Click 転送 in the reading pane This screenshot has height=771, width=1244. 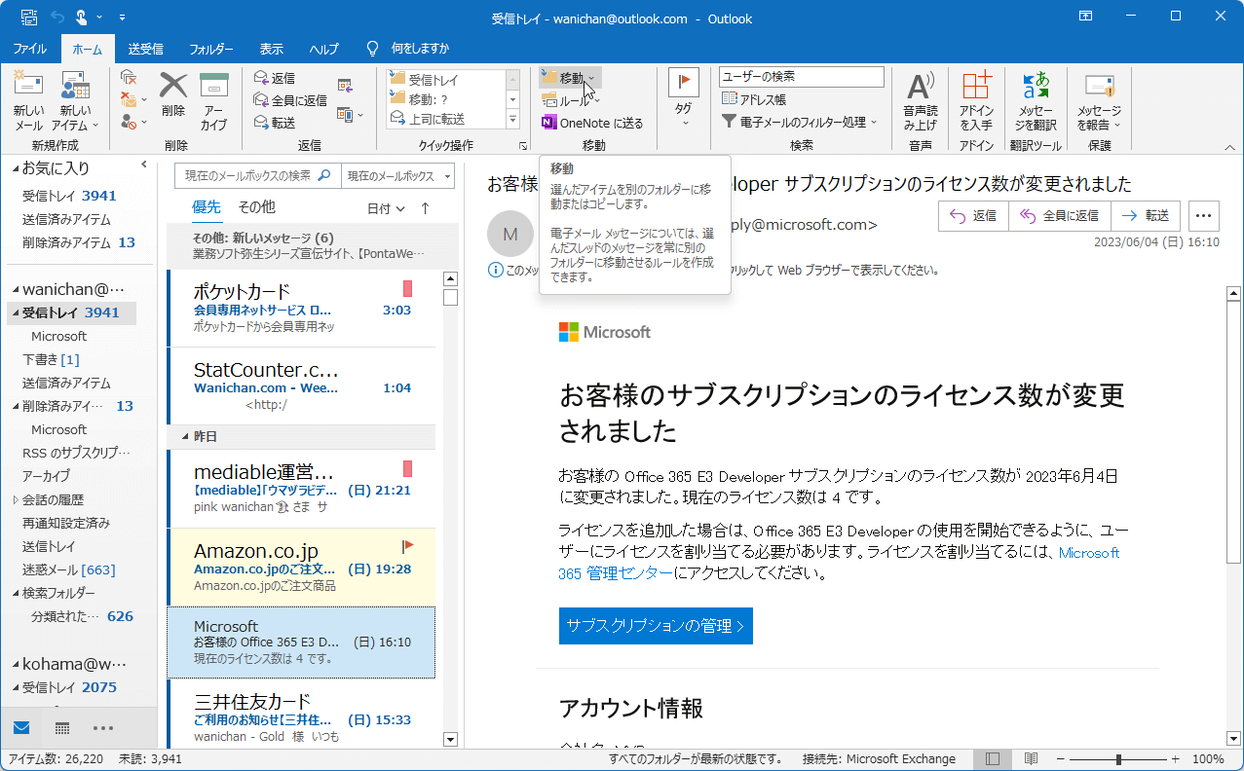coord(1145,216)
